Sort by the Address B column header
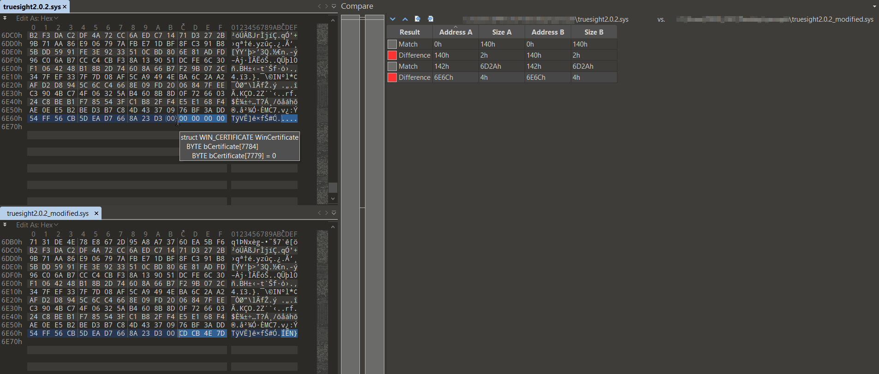This screenshot has height=374, width=879. coord(548,32)
